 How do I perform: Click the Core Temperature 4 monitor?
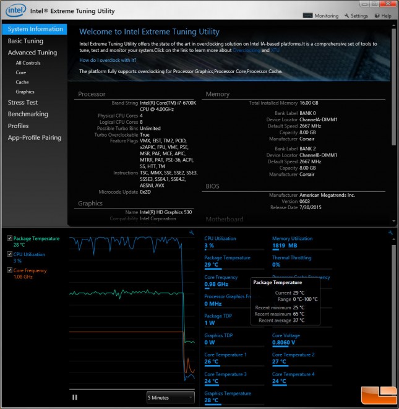pos(302,379)
